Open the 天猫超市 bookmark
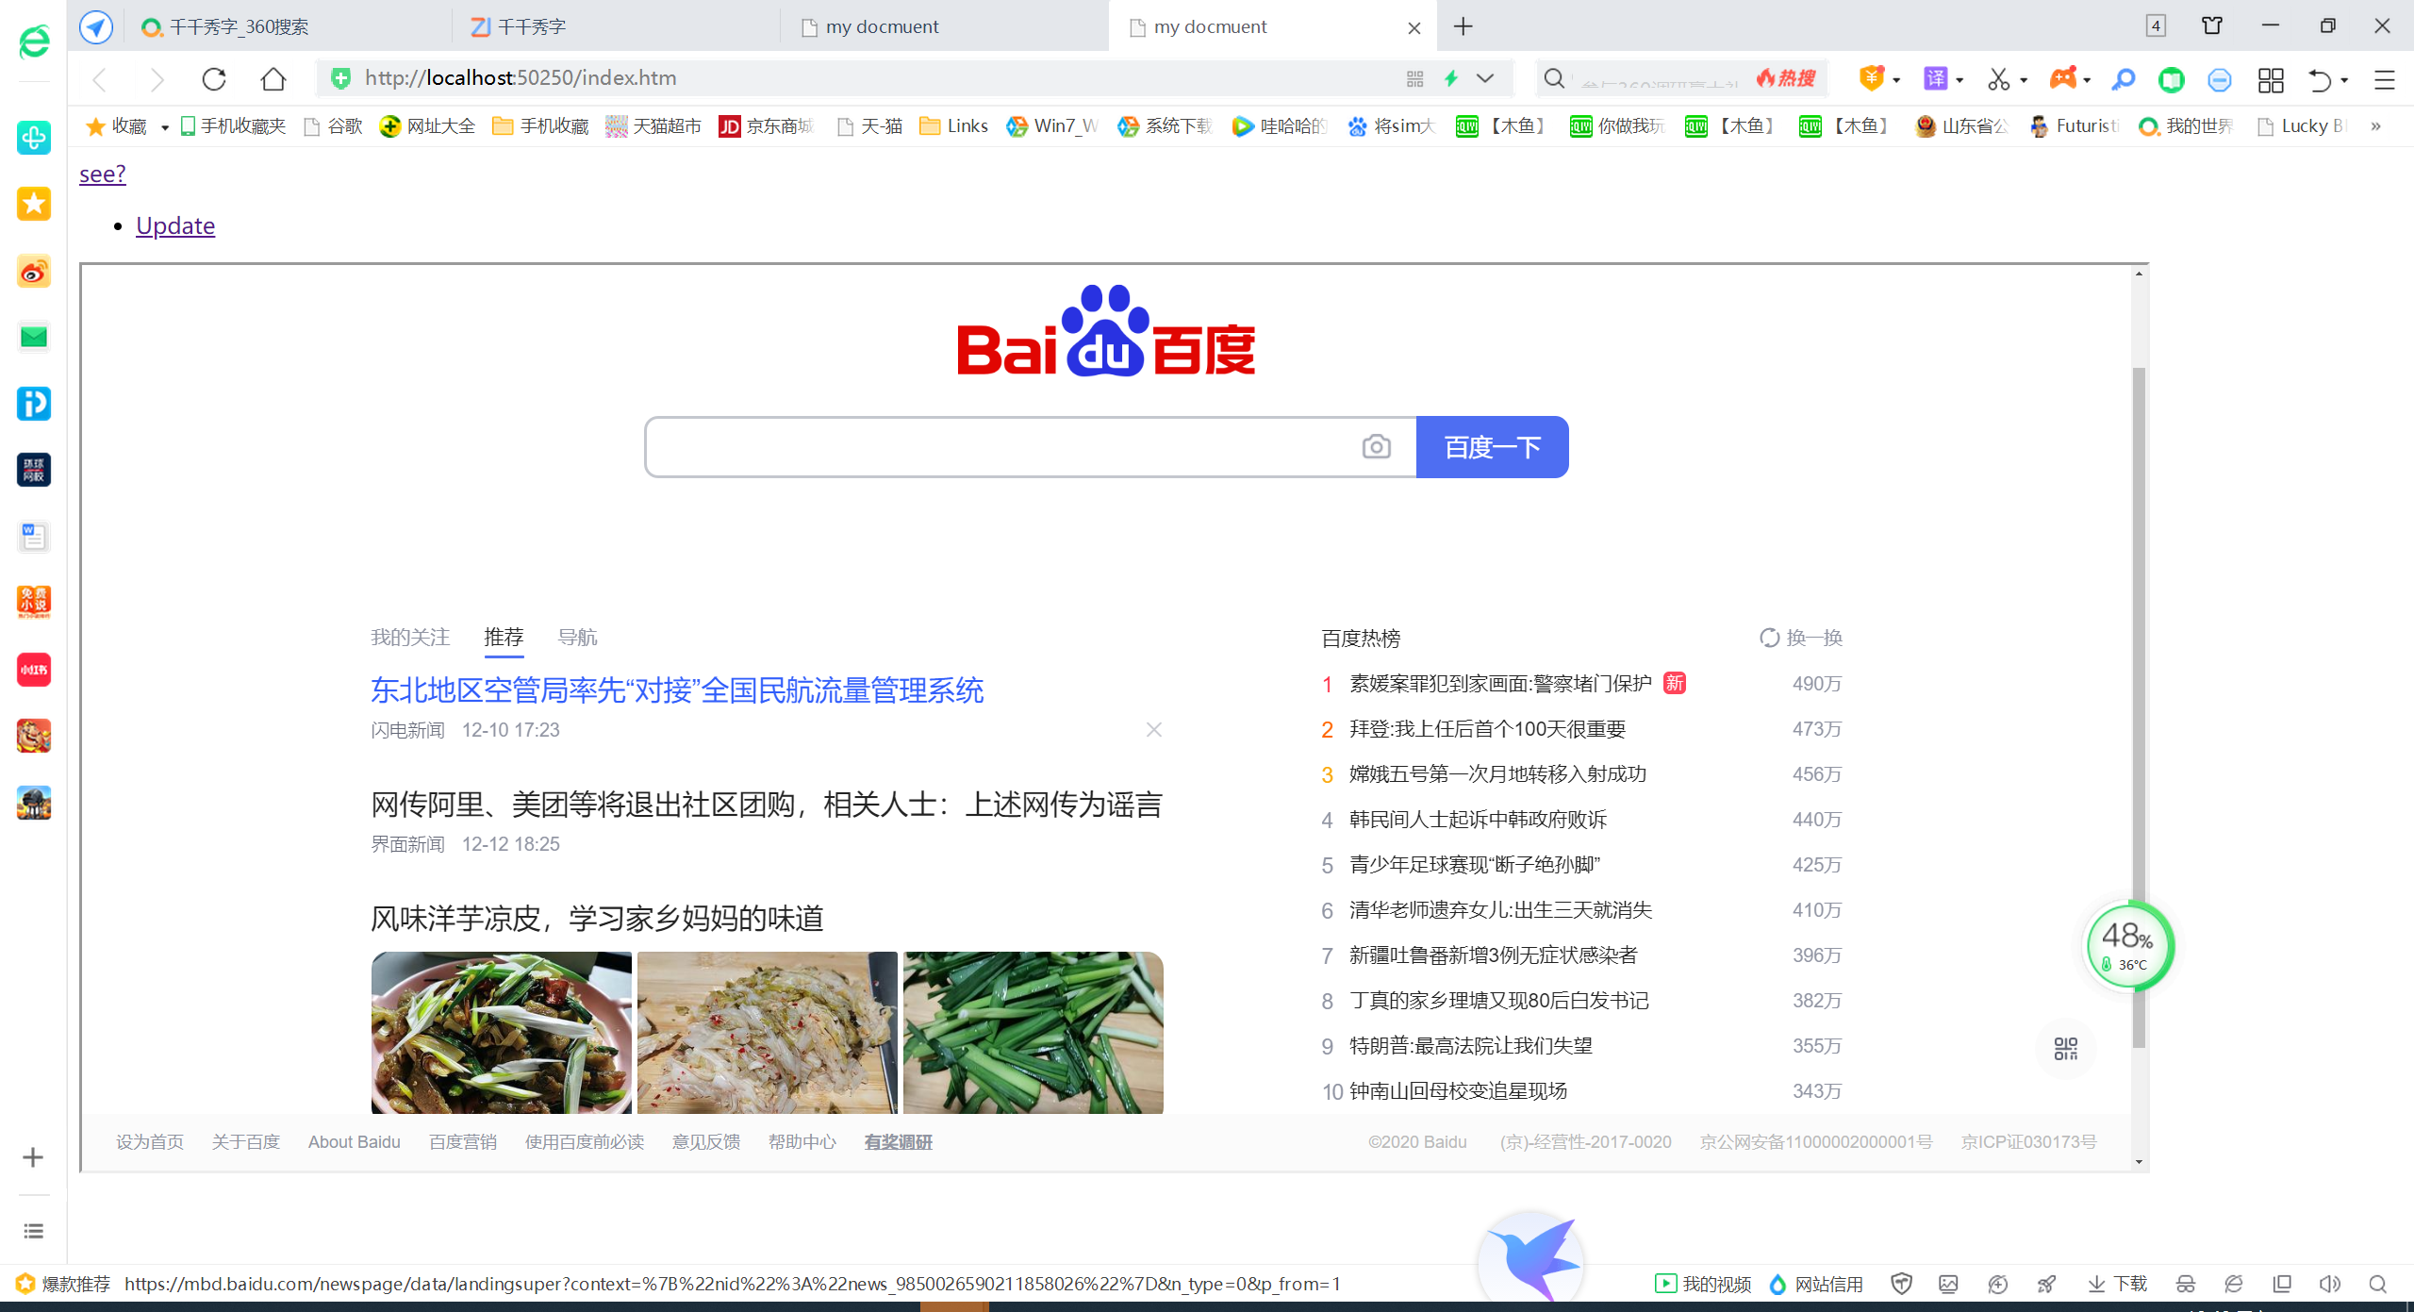Screen dimensions: 2414x1312 [x=653, y=126]
